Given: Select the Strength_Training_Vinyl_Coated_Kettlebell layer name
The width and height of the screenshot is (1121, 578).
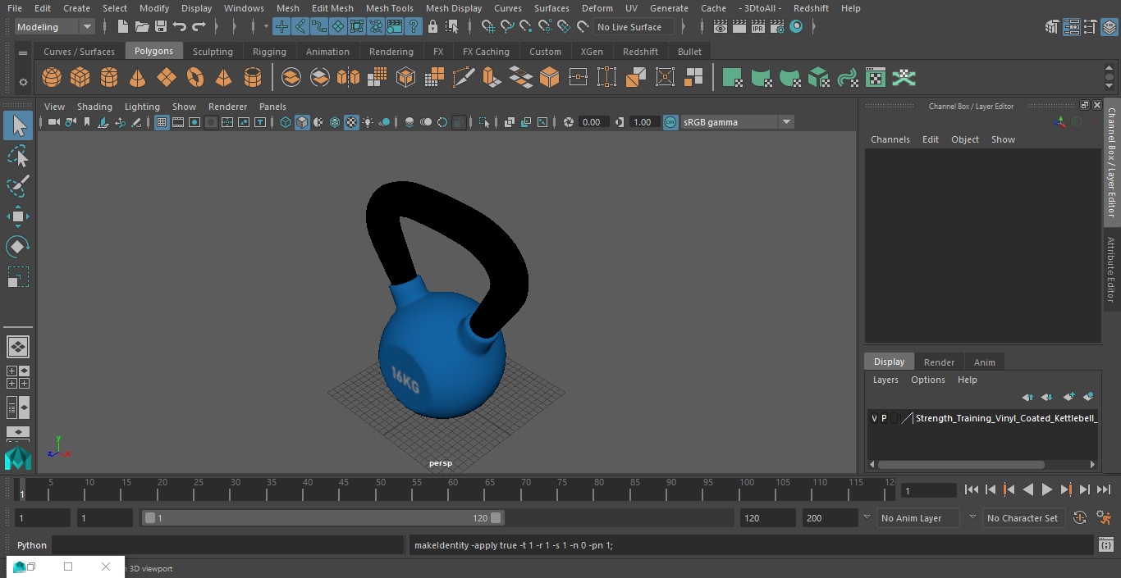Looking at the screenshot, I should (1006, 418).
